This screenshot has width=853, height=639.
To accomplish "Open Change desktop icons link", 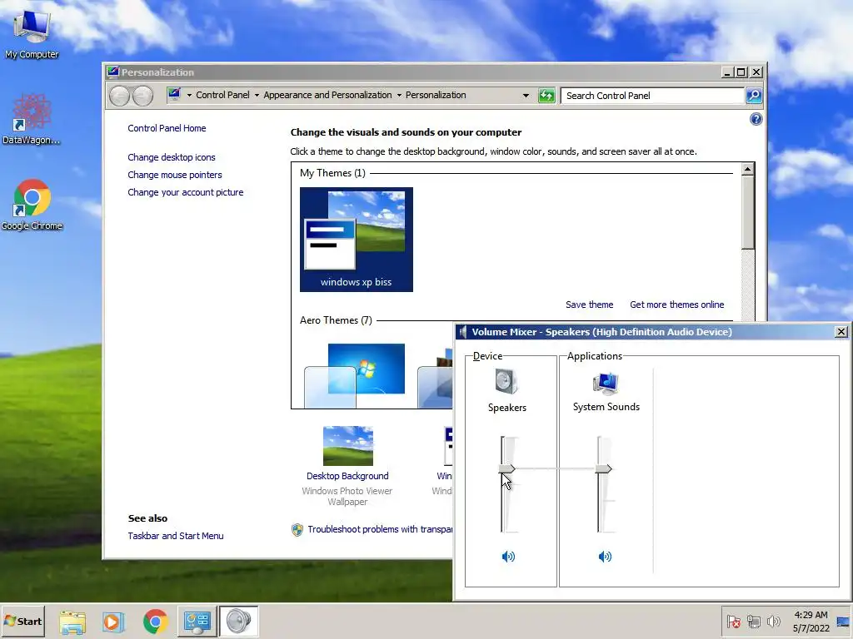I will (172, 157).
